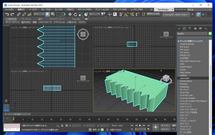
Task: Open the Select by Name list
Action: (x=53, y=14)
